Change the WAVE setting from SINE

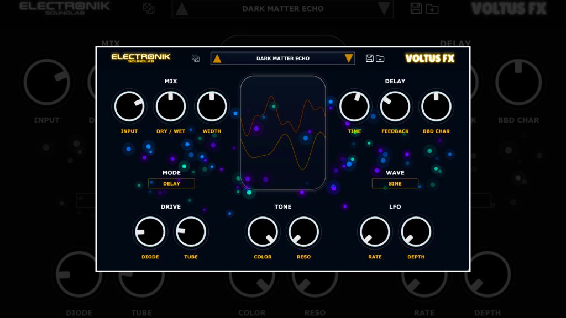pyautogui.click(x=395, y=183)
